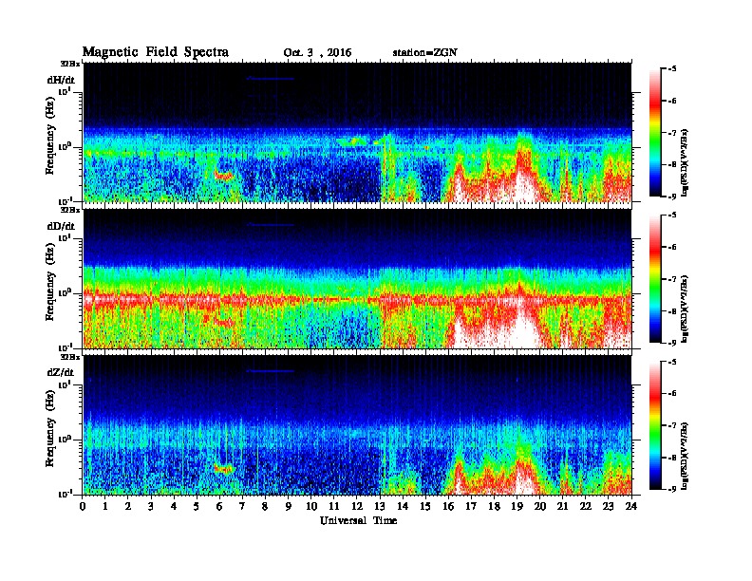Viewport: 752px width, 581px height.
Task: Click hour tick label '17' on time axis
Action: point(472,506)
